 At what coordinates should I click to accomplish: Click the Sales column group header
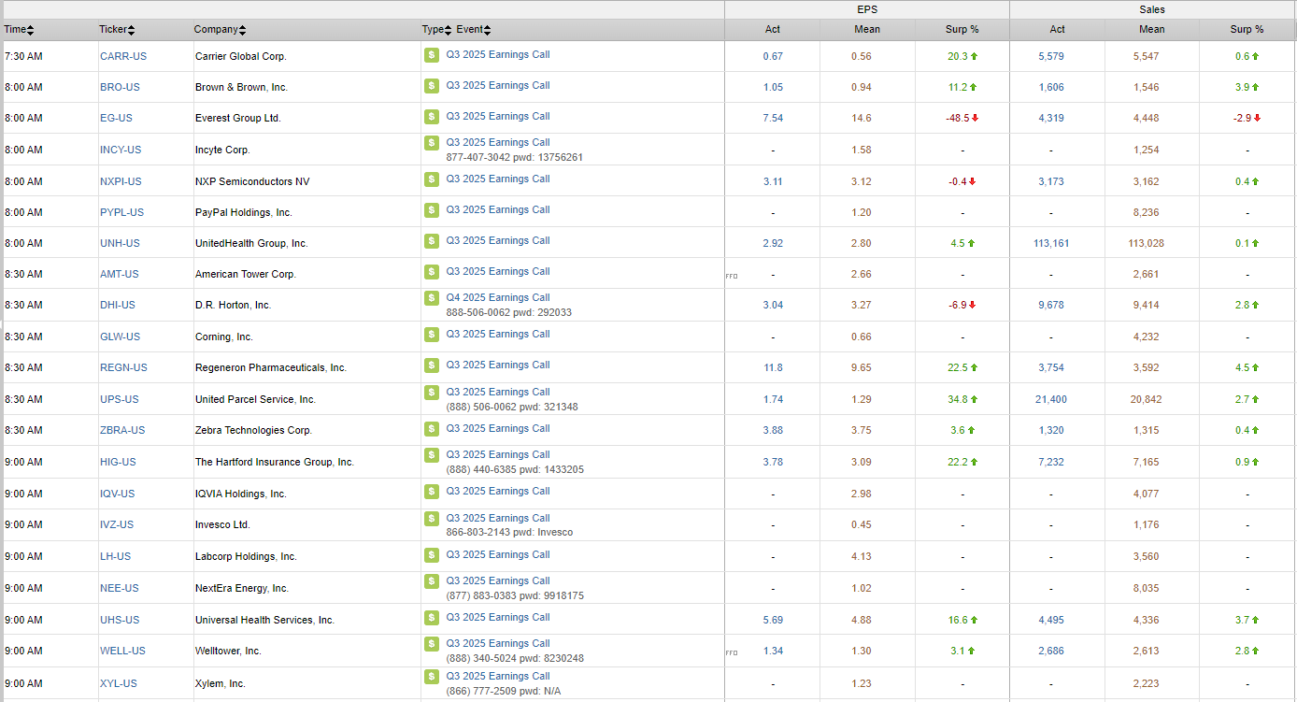[x=1152, y=9]
